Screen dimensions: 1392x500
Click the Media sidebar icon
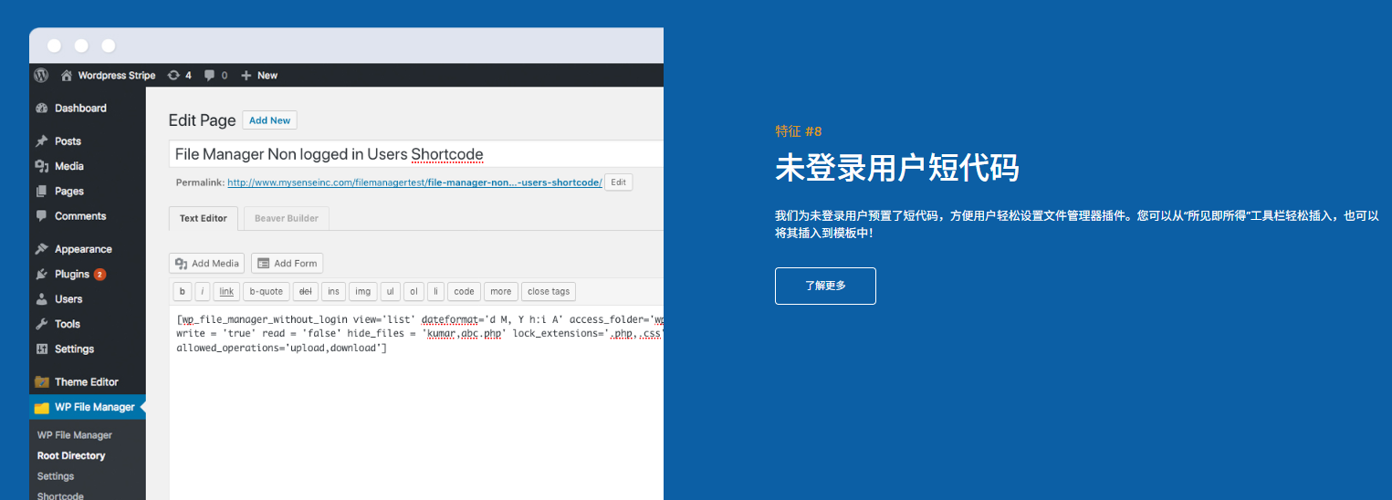pos(41,166)
